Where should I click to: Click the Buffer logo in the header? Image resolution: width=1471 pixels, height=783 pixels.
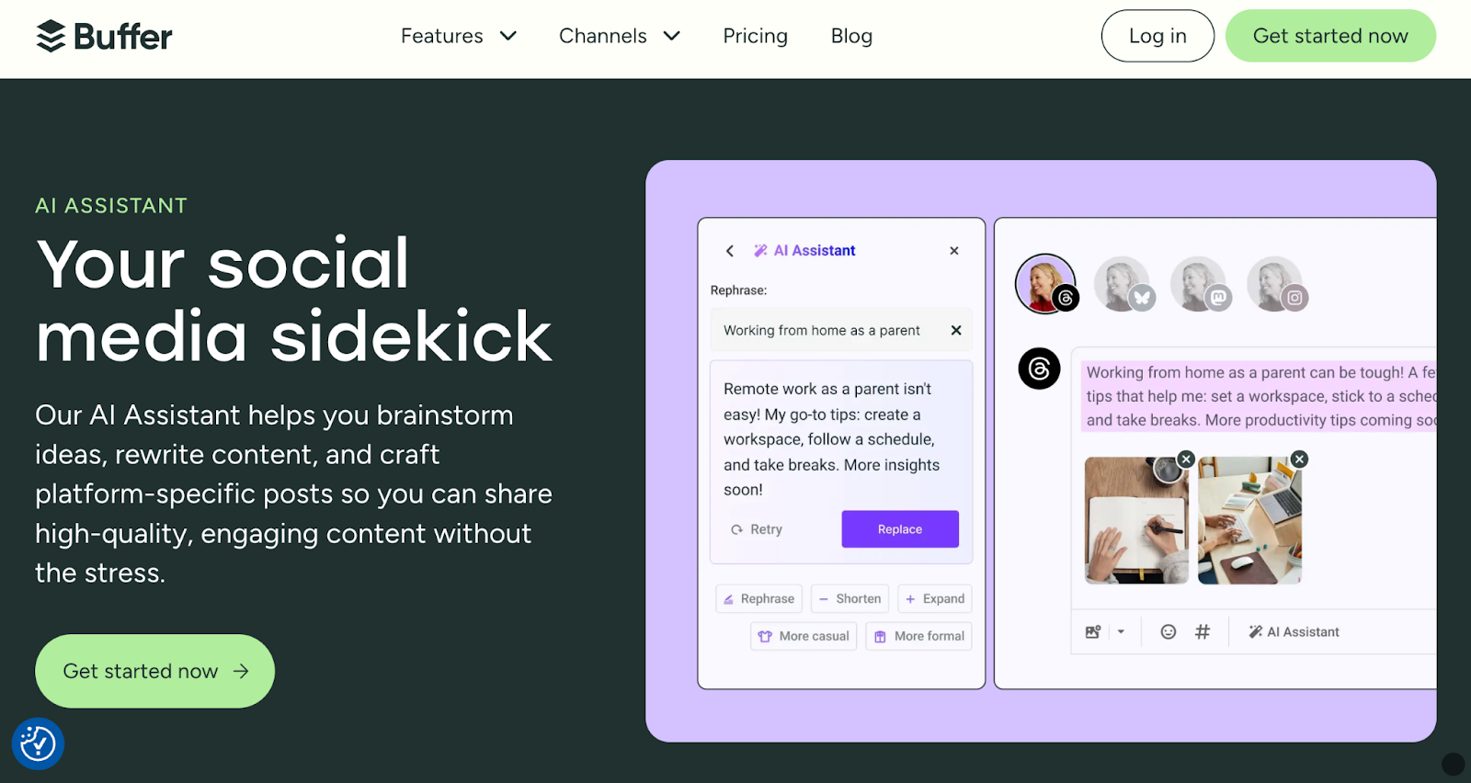coord(104,36)
